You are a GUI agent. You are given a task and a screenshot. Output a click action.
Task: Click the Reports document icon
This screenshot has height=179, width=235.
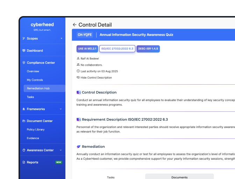tap(24, 162)
